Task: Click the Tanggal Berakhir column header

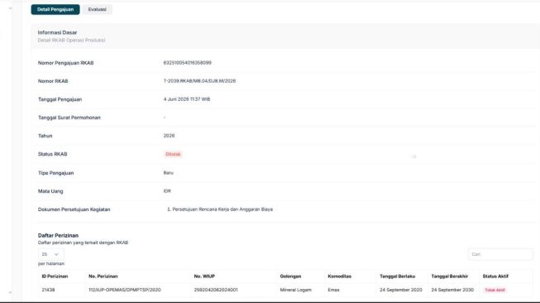Action: (449, 277)
